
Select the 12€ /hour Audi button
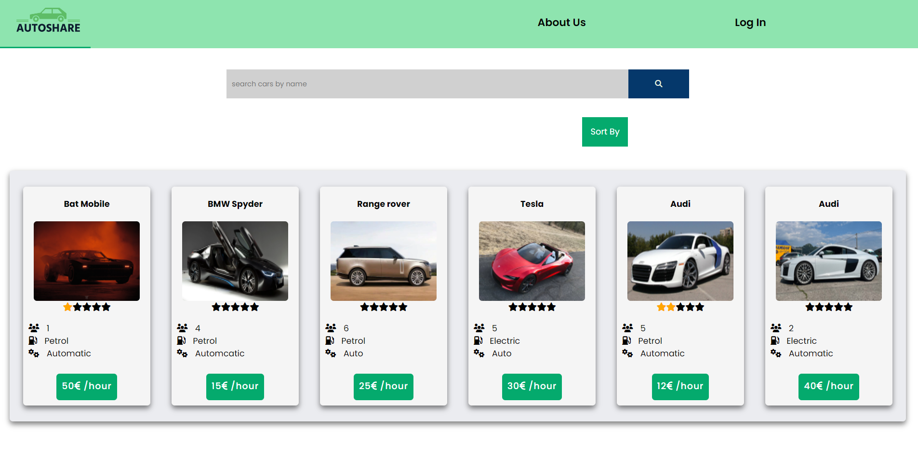click(680, 387)
